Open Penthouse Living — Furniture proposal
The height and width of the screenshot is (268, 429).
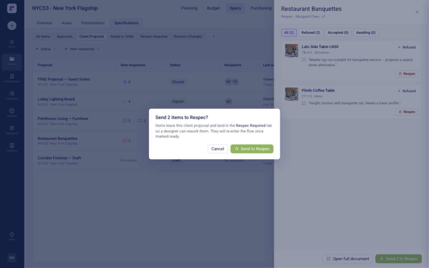click(x=63, y=119)
